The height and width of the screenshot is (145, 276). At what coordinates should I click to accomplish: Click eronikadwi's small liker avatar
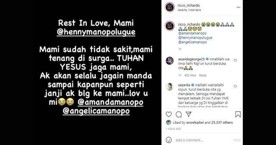pos(168,123)
